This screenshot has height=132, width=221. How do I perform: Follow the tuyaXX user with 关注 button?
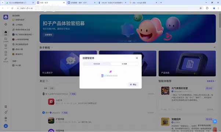65,113
